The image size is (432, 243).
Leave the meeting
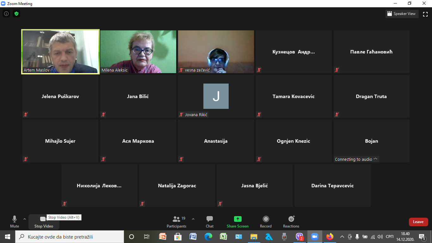[x=418, y=222]
